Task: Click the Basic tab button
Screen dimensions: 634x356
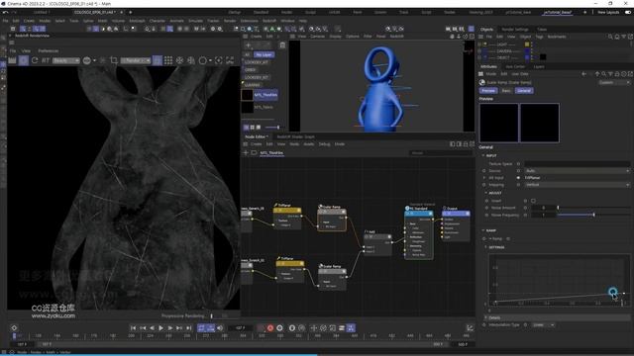Action: (x=506, y=91)
